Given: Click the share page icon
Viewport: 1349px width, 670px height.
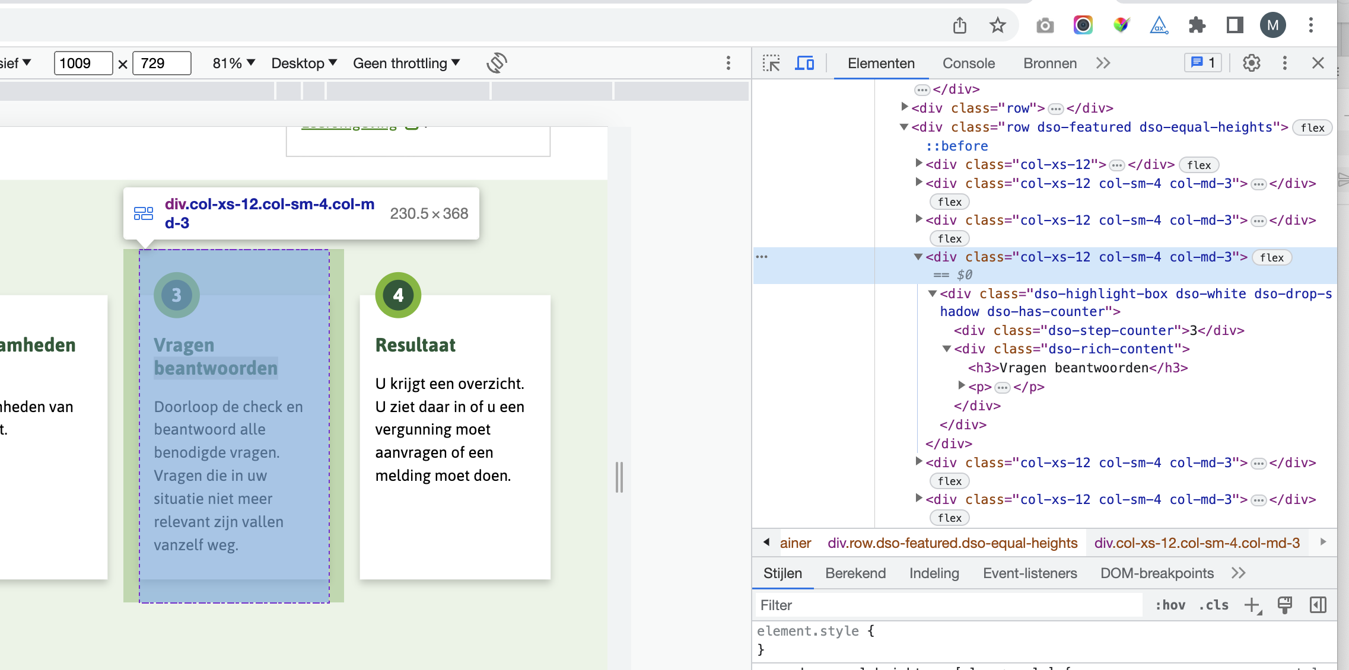Looking at the screenshot, I should click(x=960, y=25).
